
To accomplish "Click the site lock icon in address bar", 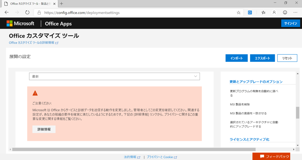I will coord(39,13).
